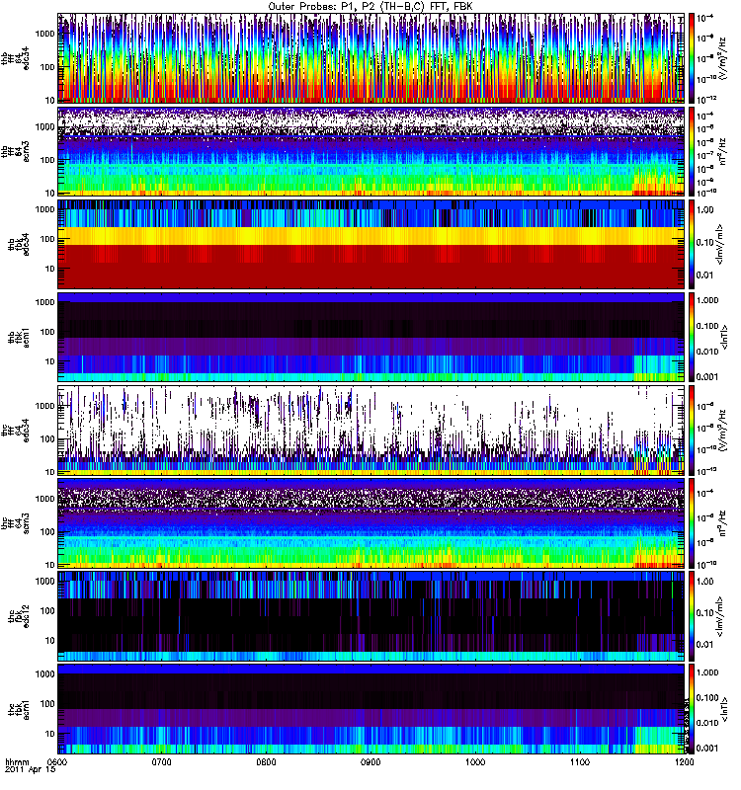This screenshot has width=741, height=790.
Task: Click the 0800 time tick label
Action: pos(266,761)
